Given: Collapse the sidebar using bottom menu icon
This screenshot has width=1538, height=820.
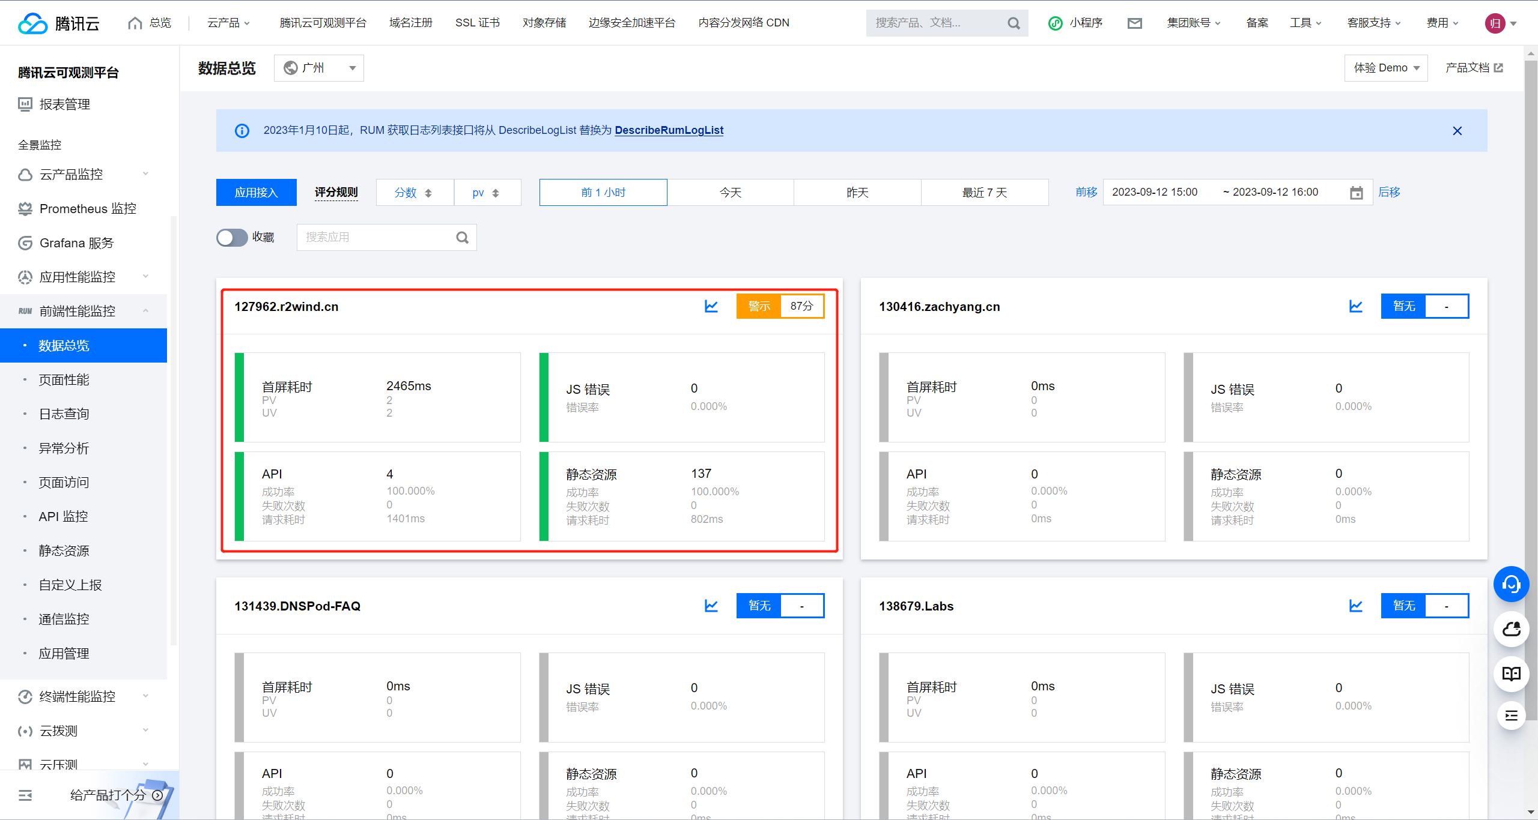Looking at the screenshot, I should 25,795.
